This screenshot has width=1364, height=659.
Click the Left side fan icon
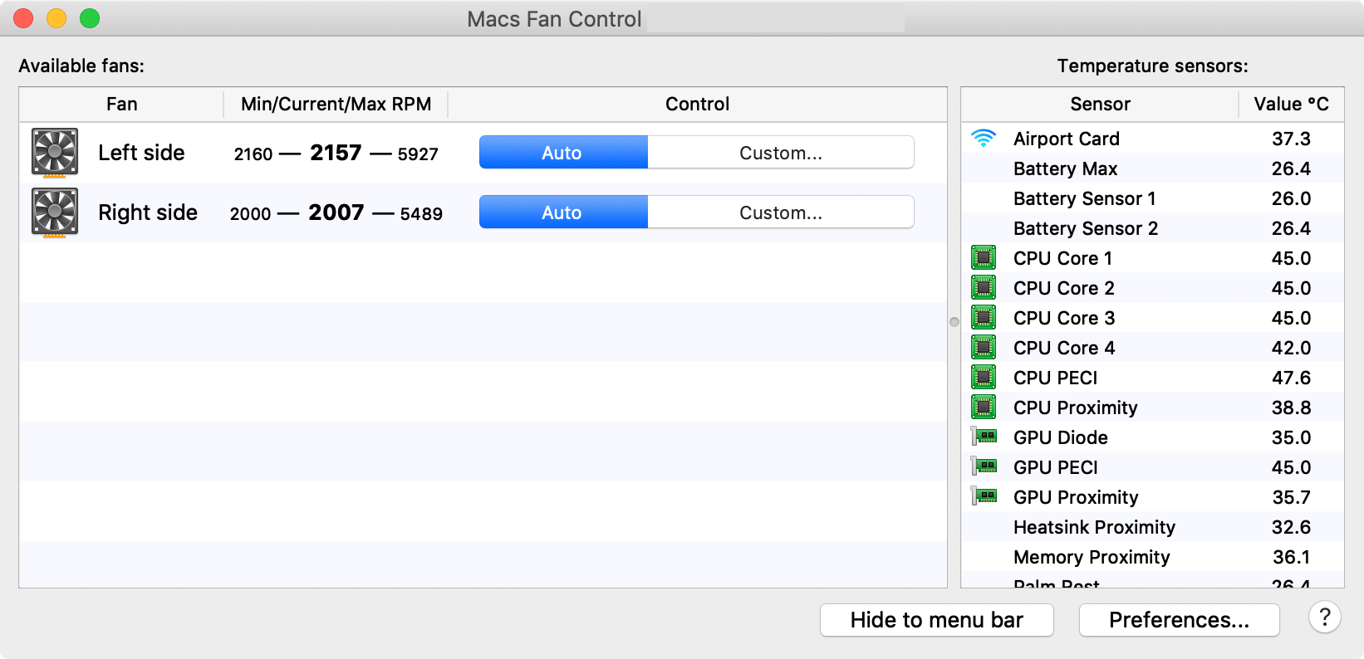pyautogui.click(x=55, y=153)
